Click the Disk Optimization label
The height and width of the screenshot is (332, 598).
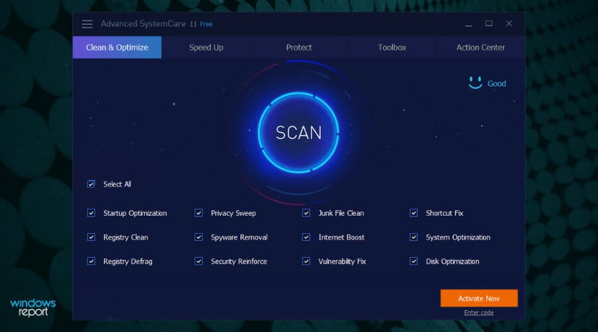click(x=452, y=262)
